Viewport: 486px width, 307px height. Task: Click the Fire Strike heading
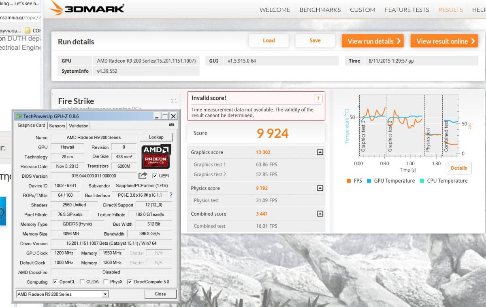pyautogui.click(x=76, y=101)
